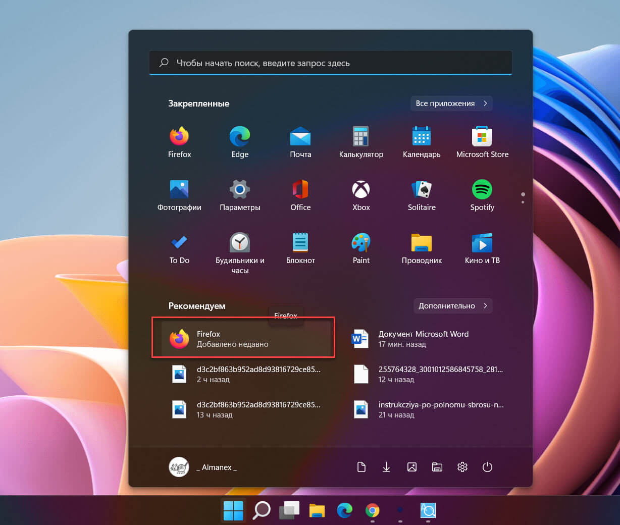Launch Solitaire game

422,195
